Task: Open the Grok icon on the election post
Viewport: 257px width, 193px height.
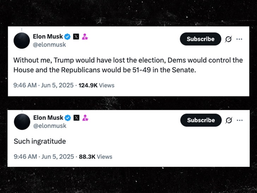Action: tap(228, 39)
